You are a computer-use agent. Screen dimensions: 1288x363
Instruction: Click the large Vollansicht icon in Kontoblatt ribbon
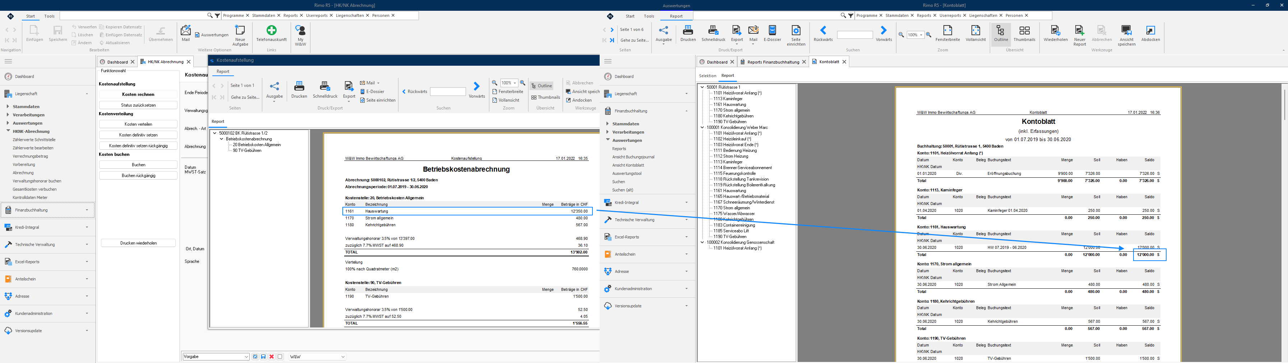pyautogui.click(x=975, y=30)
